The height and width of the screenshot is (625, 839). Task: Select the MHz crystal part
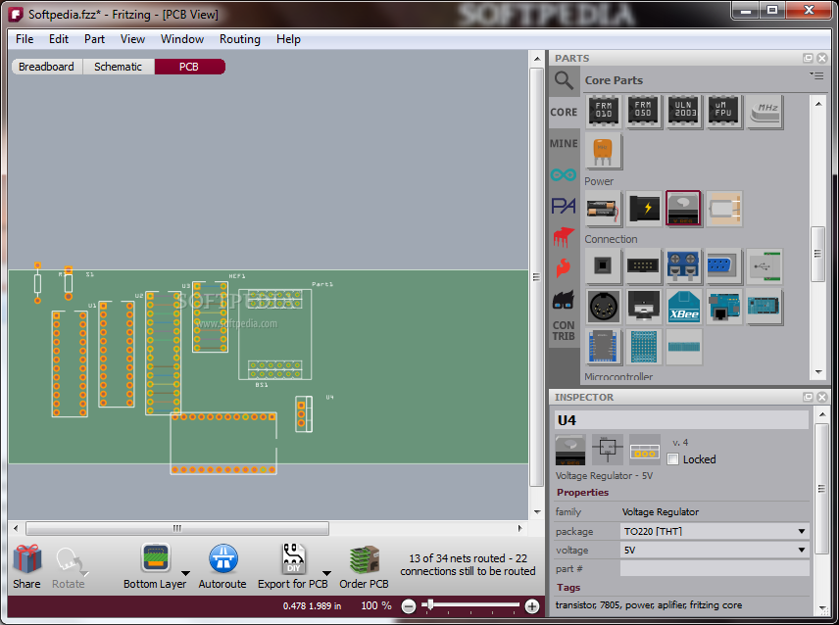(x=765, y=112)
